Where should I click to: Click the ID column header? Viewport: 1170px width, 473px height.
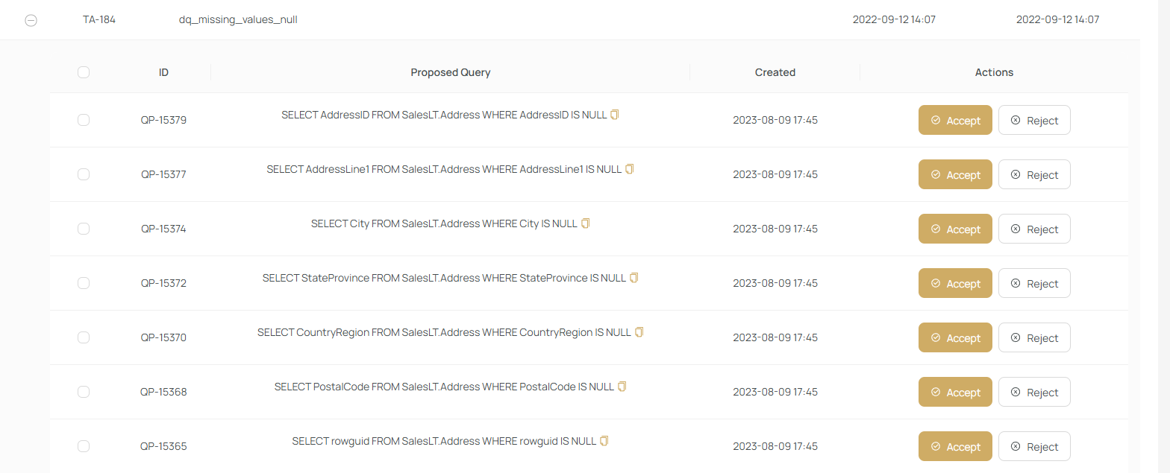163,72
